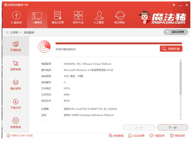Screen dimensions: 193x145
Task: Visit 官方网站 via globe icon
Action: (x=119, y=17)
